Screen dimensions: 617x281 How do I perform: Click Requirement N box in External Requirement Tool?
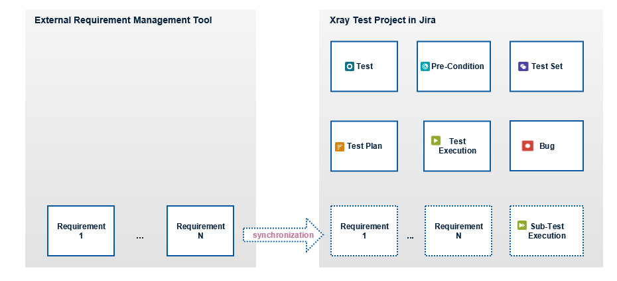pyautogui.click(x=200, y=231)
